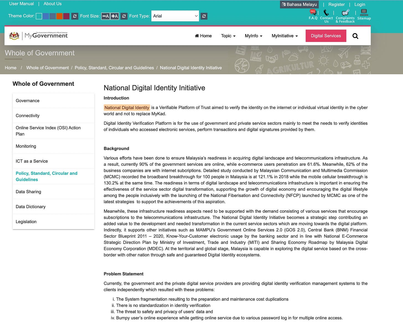Screen dimensions: 403x334
Task: Increase font size with plus A
Action: point(115,16)
